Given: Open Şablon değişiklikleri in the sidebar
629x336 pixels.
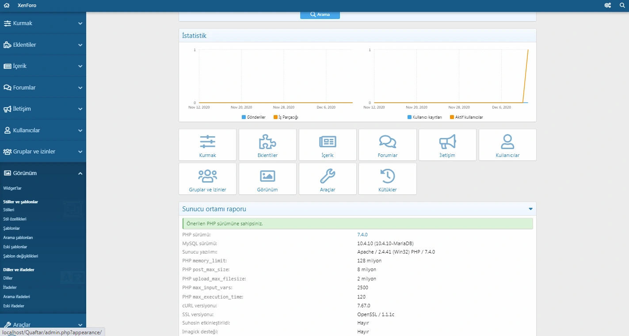Looking at the screenshot, I should pos(21,256).
